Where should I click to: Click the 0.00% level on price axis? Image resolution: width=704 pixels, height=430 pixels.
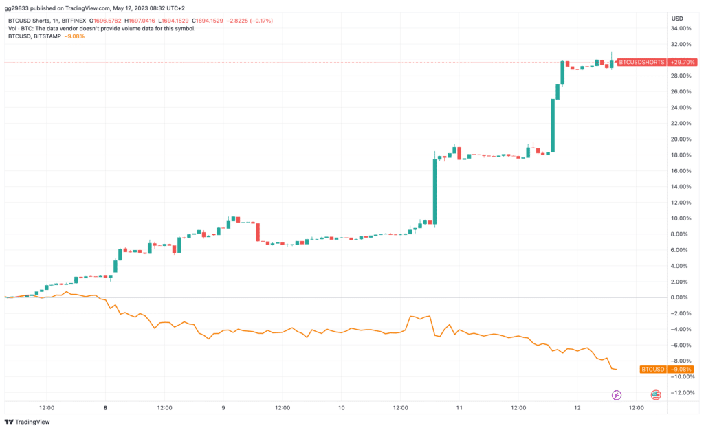pos(679,297)
